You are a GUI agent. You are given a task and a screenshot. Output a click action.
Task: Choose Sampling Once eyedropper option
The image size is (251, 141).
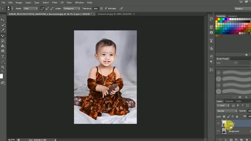click(47, 9)
